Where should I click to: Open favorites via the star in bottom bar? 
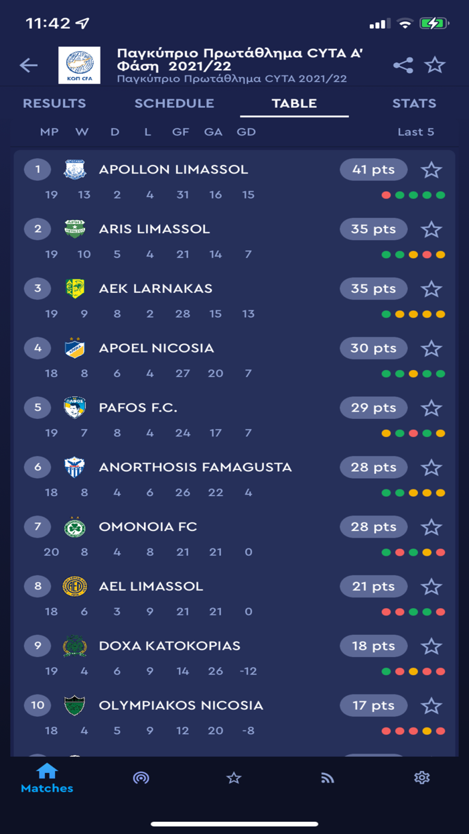(x=234, y=778)
